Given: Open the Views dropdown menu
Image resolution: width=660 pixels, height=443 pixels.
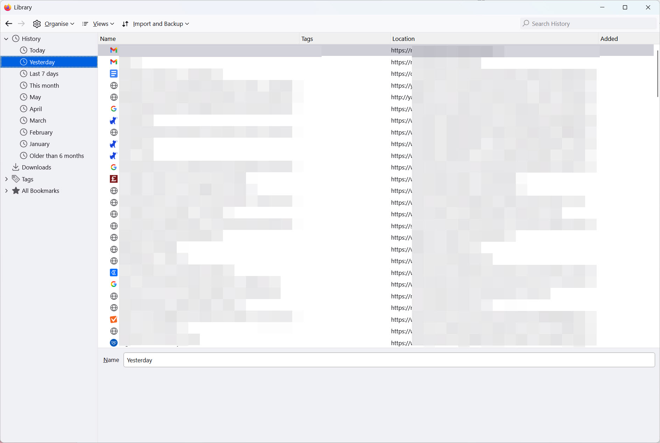Looking at the screenshot, I should (98, 24).
